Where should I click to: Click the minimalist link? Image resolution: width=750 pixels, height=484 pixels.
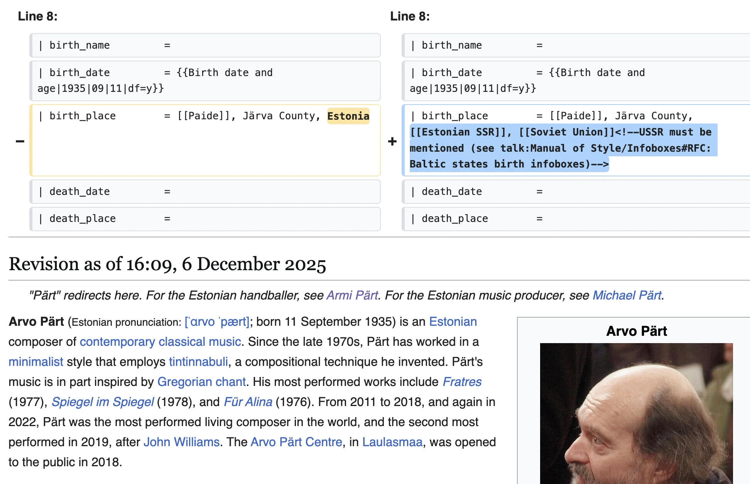pyautogui.click(x=35, y=362)
